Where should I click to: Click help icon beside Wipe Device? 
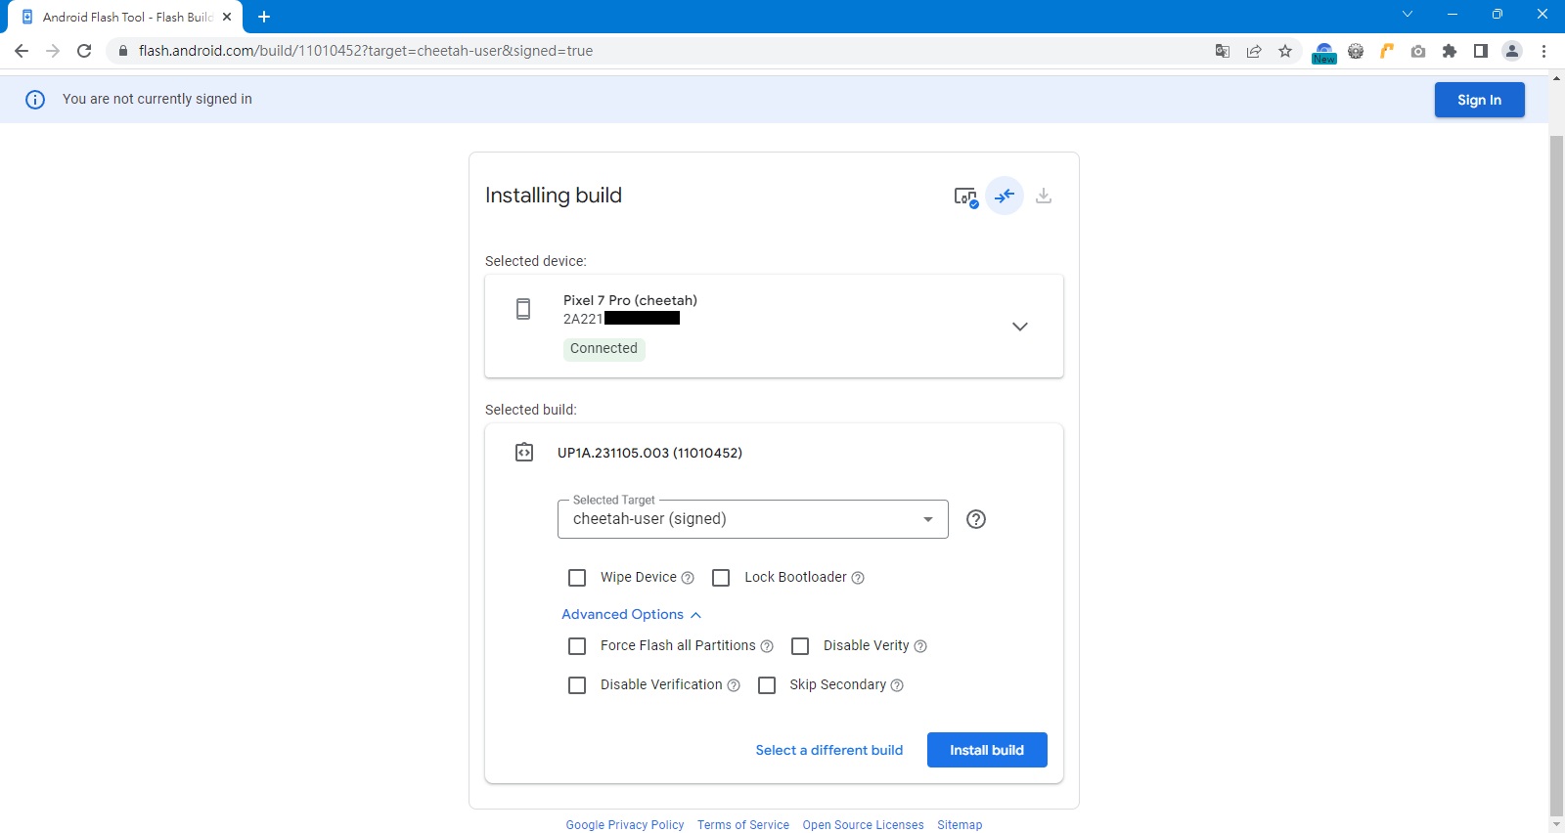[688, 578]
